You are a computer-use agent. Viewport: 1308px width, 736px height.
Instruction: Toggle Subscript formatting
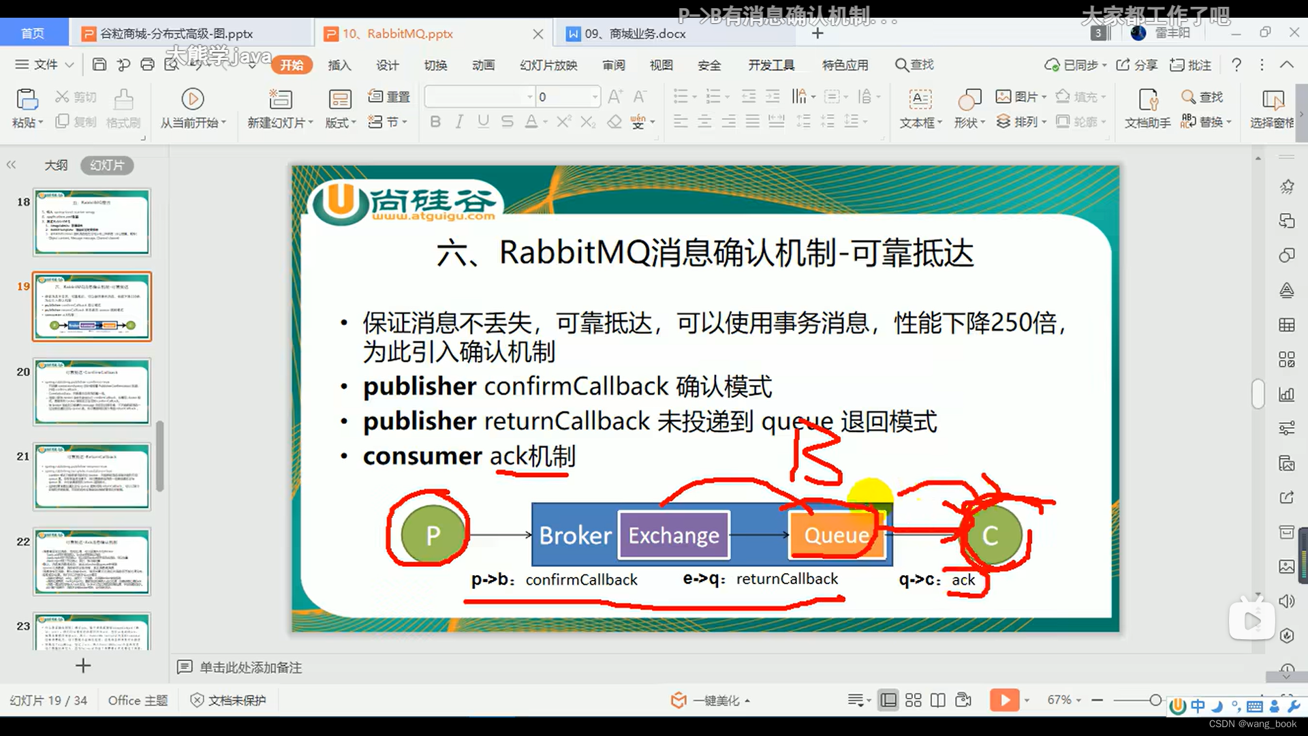(x=588, y=122)
